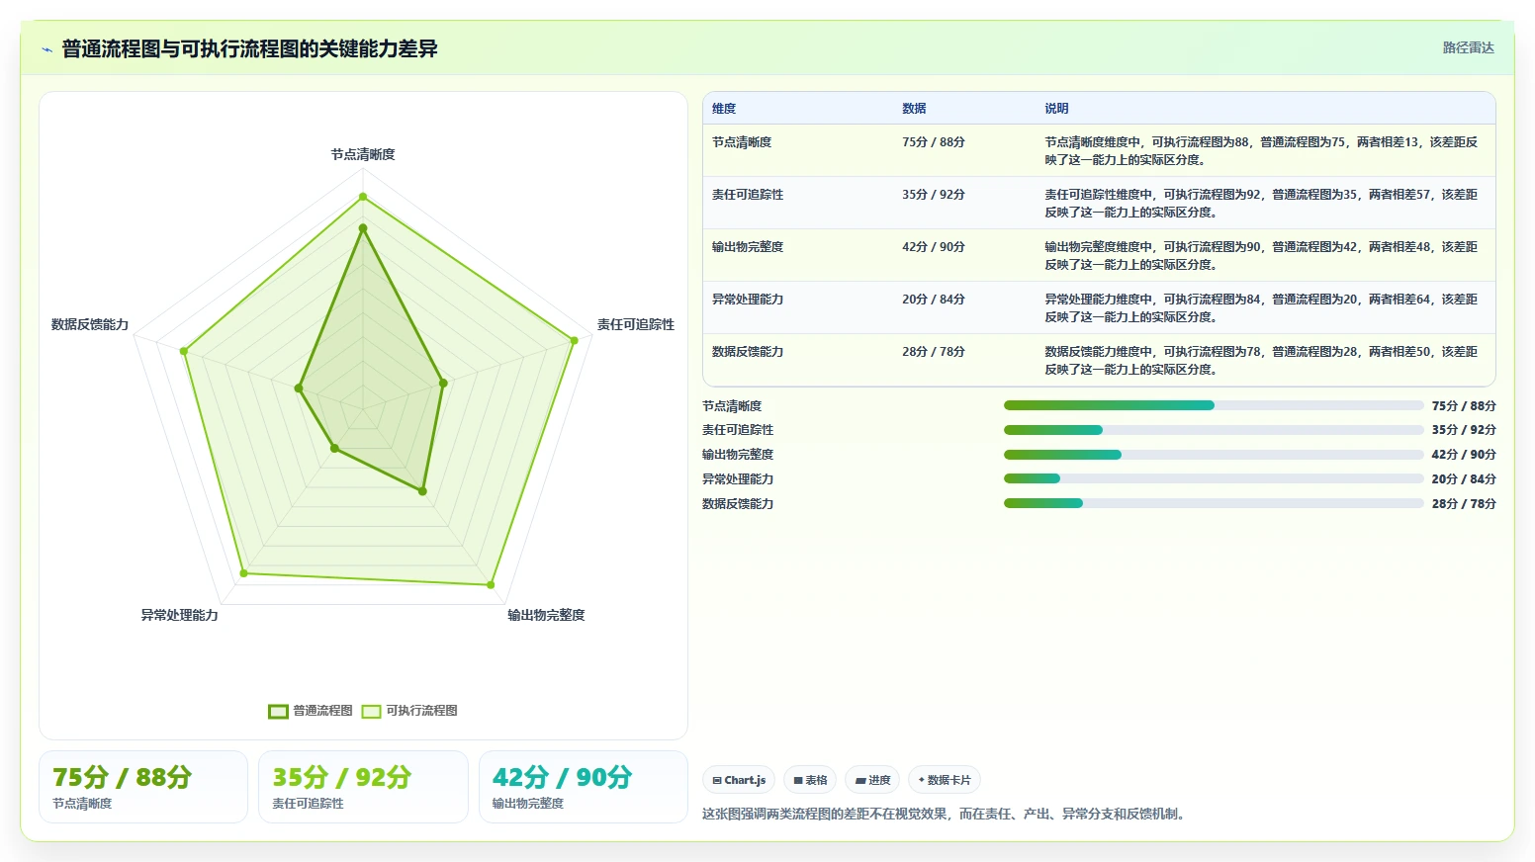
Task: Click the 42分 / 90分 table cell
Action: click(x=933, y=247)
